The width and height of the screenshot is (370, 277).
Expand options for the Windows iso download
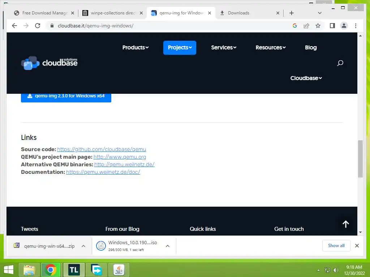(x=168, y=246)
